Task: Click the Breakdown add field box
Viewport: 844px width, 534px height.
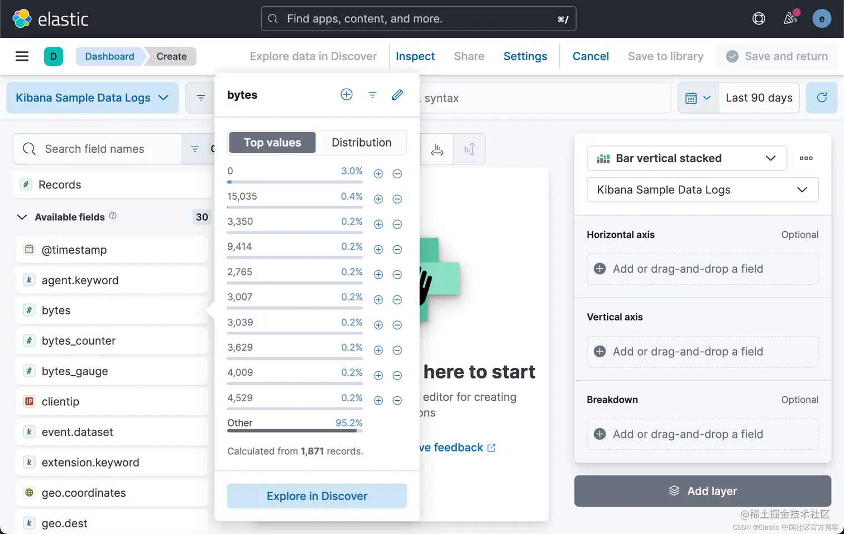Action: click(703, 434)
